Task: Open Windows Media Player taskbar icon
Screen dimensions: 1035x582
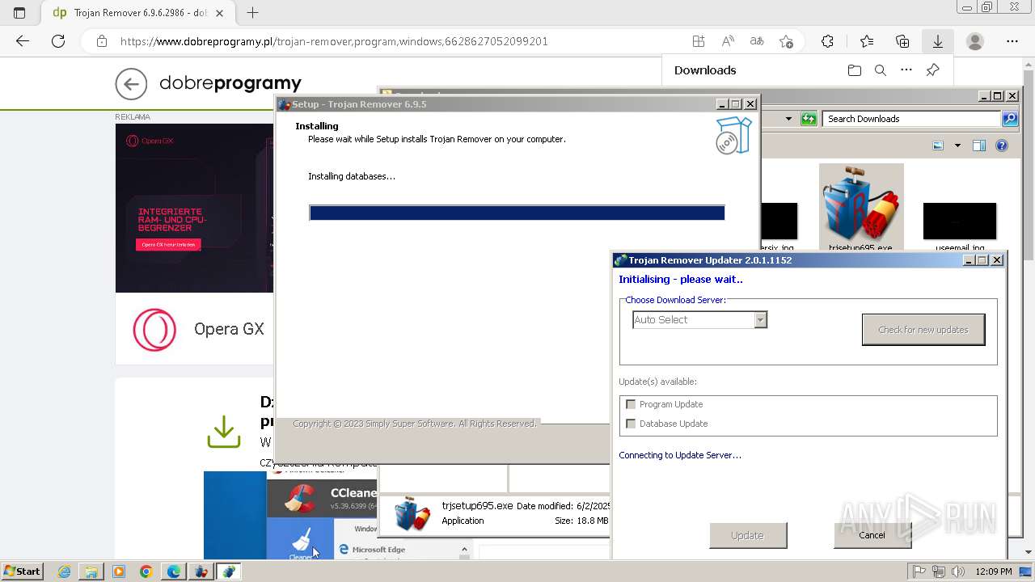Action: click(x=119, y=571)
